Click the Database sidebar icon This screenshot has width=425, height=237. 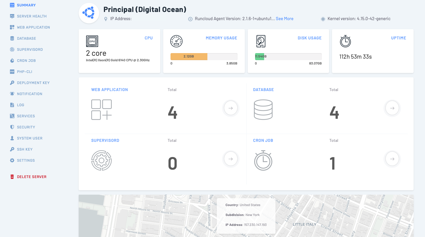coord(12,39)
